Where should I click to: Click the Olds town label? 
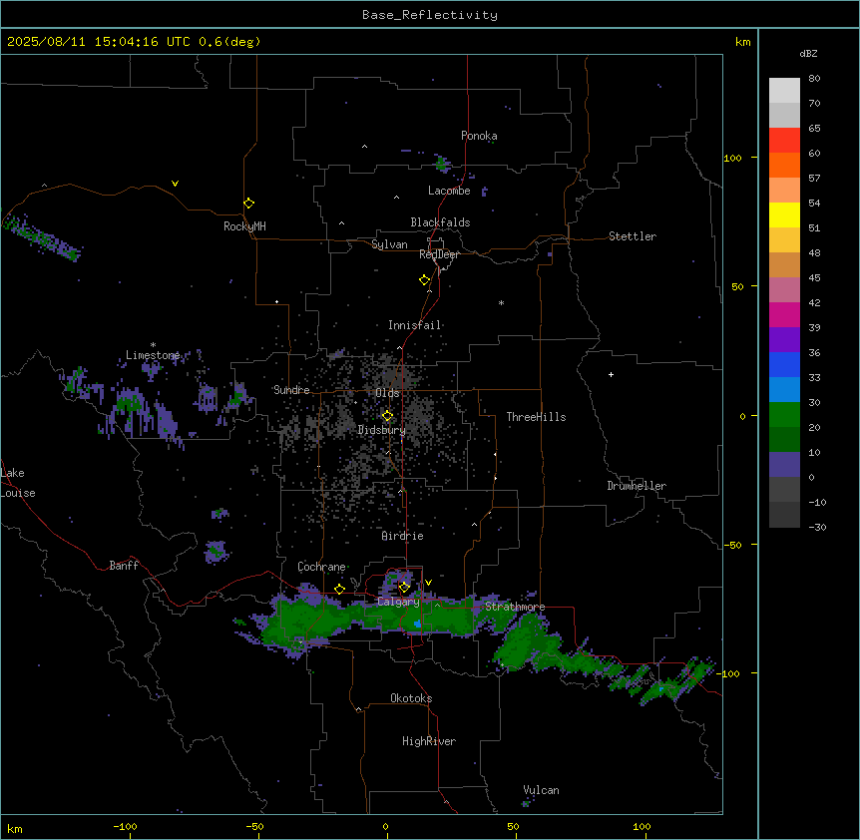click(x=387, y=393)
